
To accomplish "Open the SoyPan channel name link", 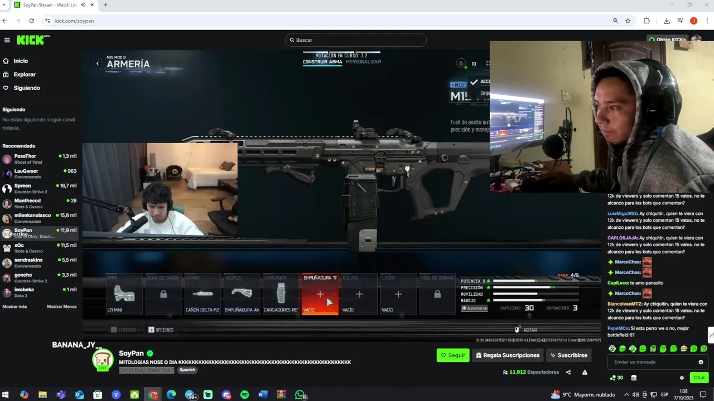I will pos(131,354).
